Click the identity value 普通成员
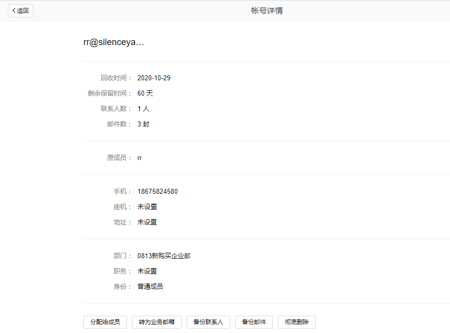The height and width of the screenshot is (333, 450). 150,286
